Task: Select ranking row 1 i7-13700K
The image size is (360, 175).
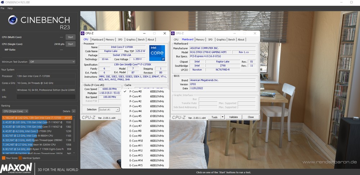Action: (x=37, y=118)
